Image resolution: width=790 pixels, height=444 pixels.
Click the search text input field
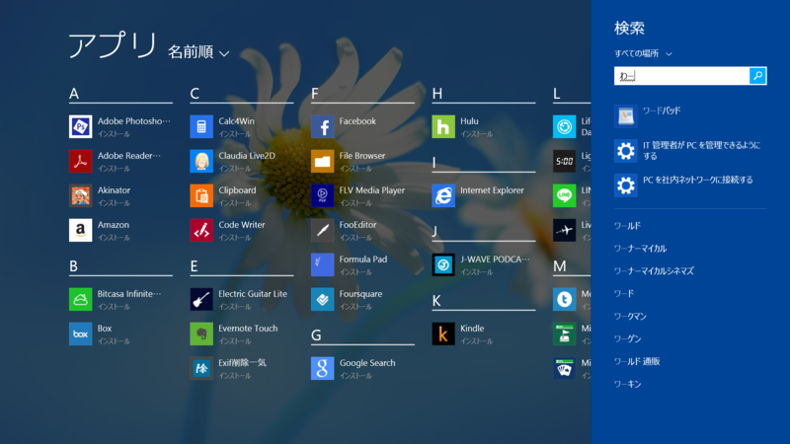(x=681, y=76)
